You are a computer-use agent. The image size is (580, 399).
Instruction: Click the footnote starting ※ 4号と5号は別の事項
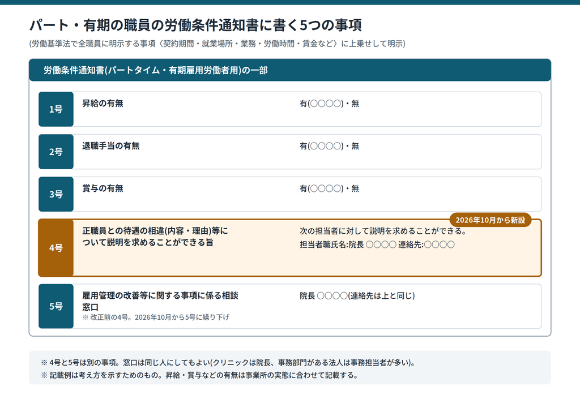[x=228, y=363]
